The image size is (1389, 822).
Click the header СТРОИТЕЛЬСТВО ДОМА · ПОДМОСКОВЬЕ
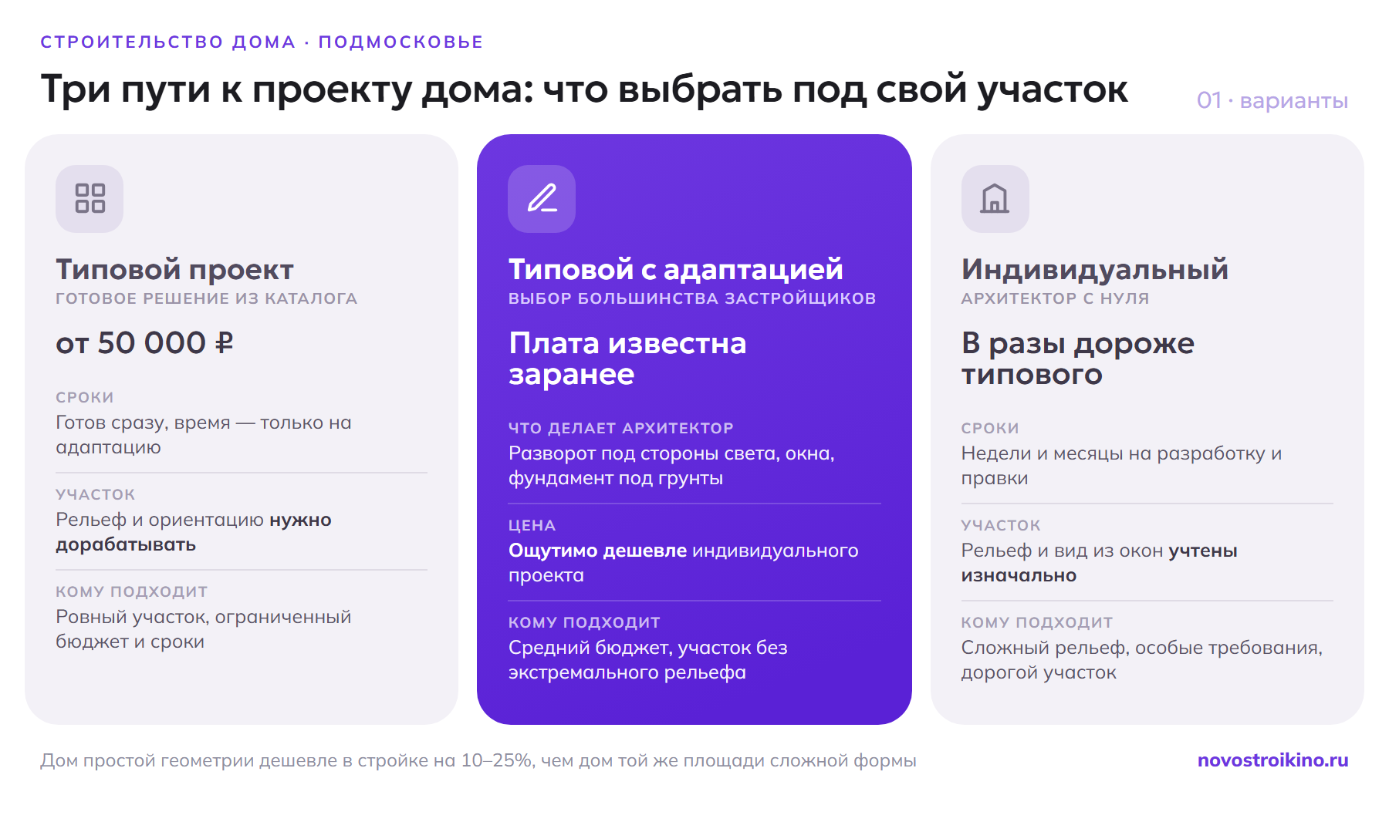(x=262, y=42)
